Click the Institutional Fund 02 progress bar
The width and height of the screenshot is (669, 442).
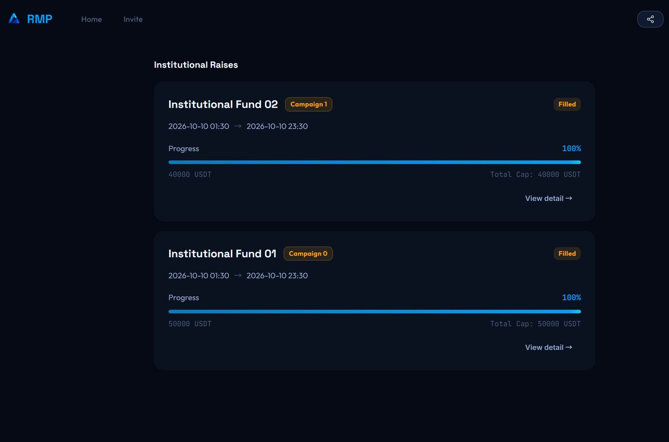click(x=374, y=162)
